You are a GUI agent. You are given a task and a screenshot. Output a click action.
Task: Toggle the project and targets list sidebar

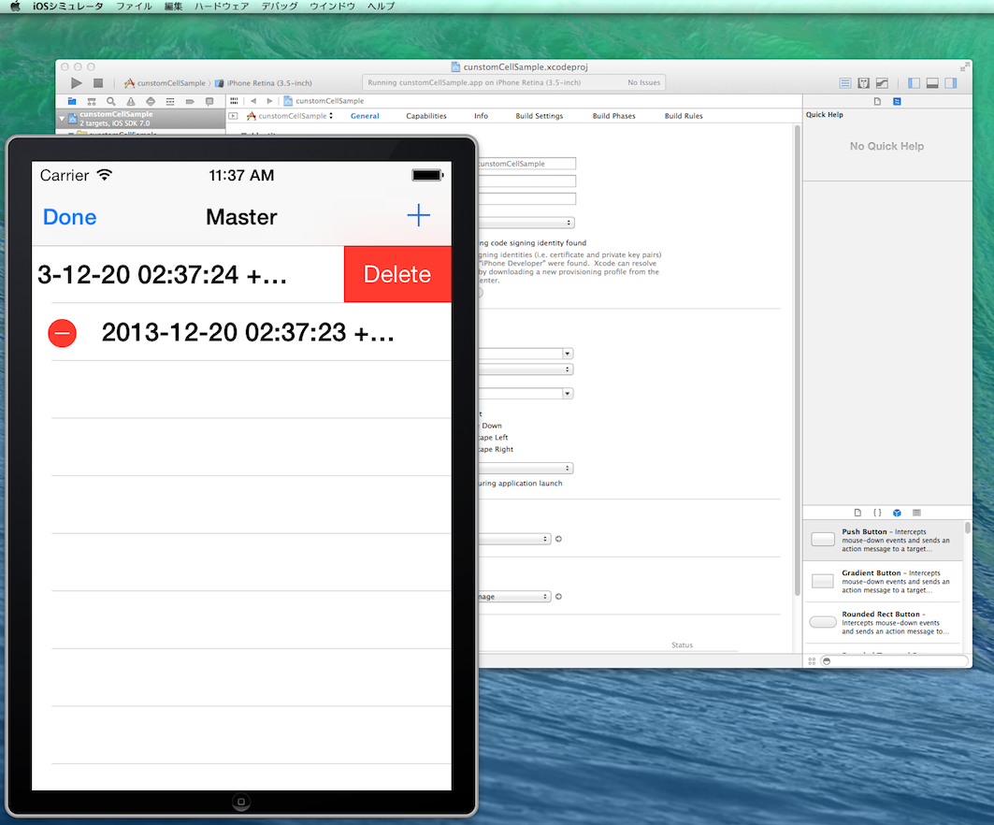(x=233, y=116)
